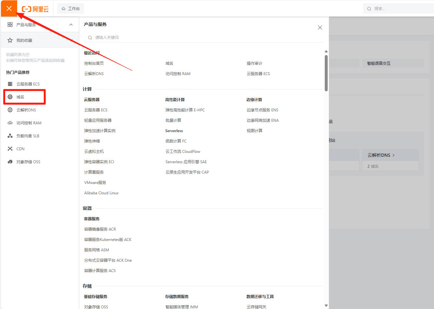The height and width of the screenshot is (309, 434).
Task: Open 边缘网络加速 ENA
Action: point(263,120)
